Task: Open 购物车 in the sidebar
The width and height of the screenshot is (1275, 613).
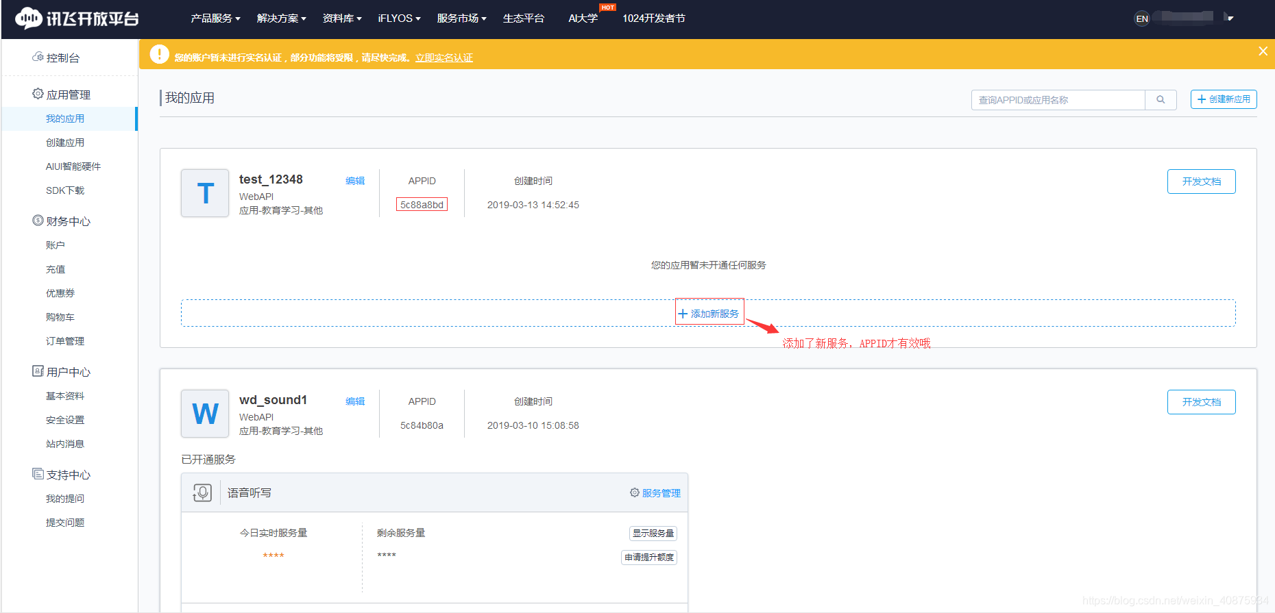Action: [60, 317]
